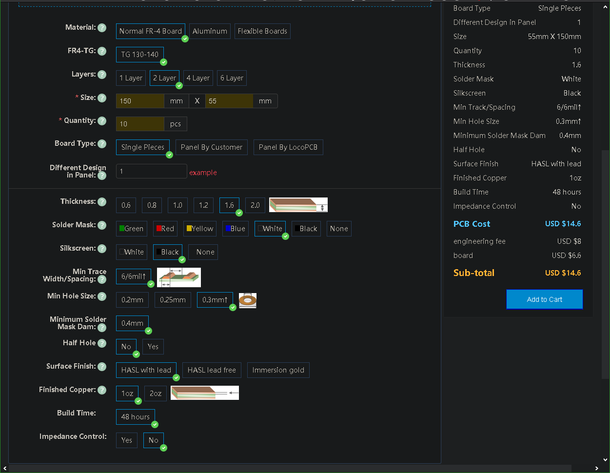Select Flexible Boards material
The width and height of the screenshot is (610, 473).
(262, 31)
